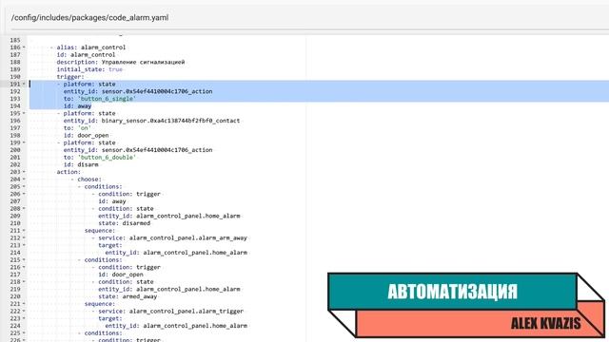Click 'id: away' on line 194
The height and width of the screenshot is (342, 609).
77,105
